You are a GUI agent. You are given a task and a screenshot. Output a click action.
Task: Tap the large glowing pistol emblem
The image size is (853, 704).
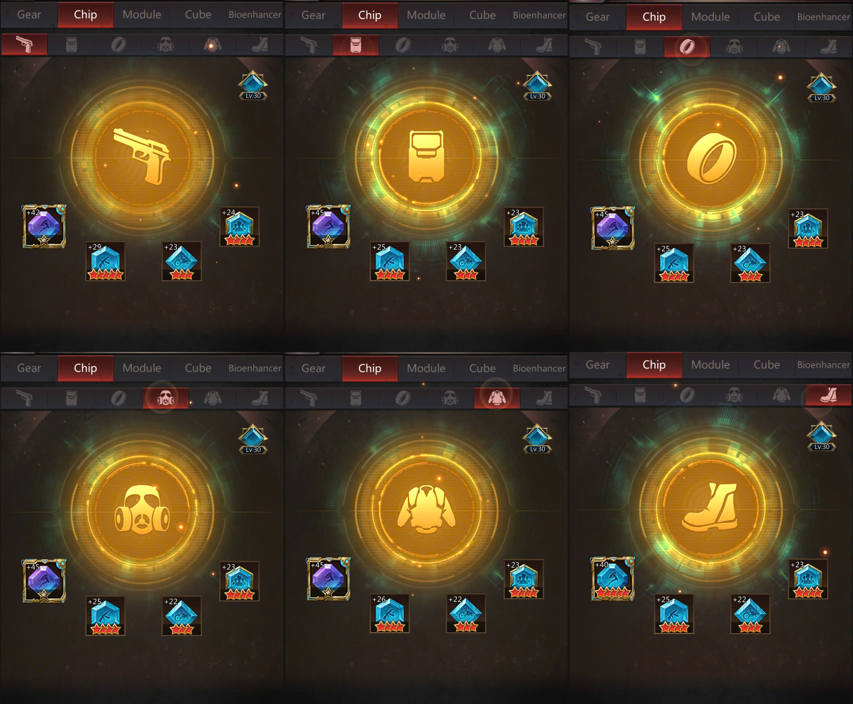(142, 157)
